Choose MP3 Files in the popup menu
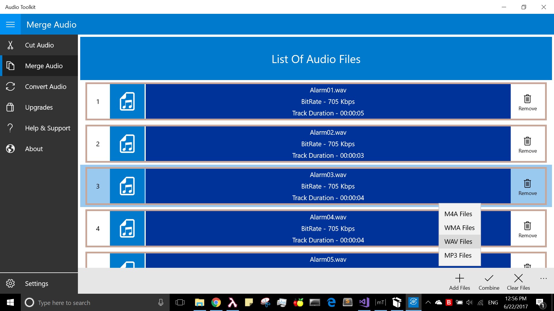This screenshot has height=311, width=554. pos(457,255)
